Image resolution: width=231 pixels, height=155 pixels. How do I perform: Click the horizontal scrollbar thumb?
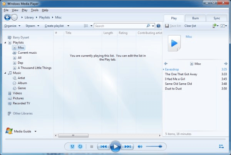[74, 135]
